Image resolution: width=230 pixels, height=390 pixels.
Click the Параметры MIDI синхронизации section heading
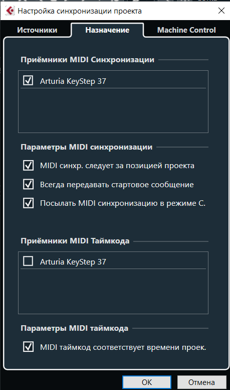tap(86, 147)
